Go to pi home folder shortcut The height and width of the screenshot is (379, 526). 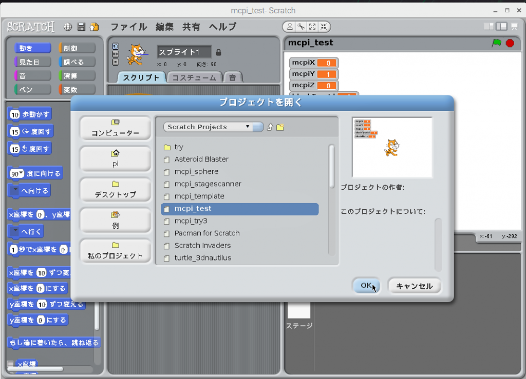point(116,158)
